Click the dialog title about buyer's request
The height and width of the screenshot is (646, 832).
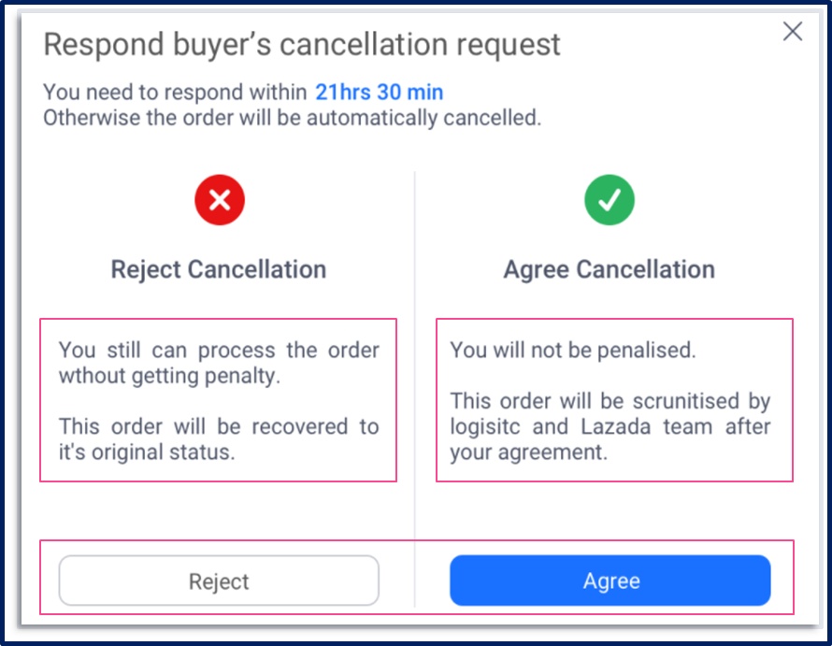pyautogui.click(x=301, y=45)
